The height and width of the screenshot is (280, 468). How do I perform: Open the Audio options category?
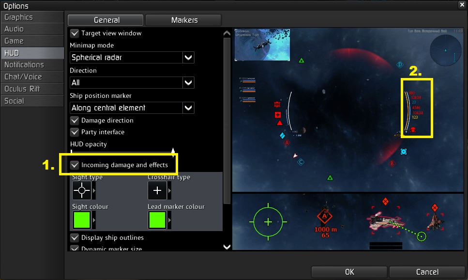(x=32, y=29)
